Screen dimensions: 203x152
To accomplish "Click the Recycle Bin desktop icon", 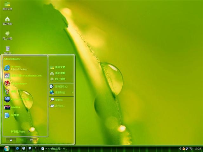I will 7,49.
